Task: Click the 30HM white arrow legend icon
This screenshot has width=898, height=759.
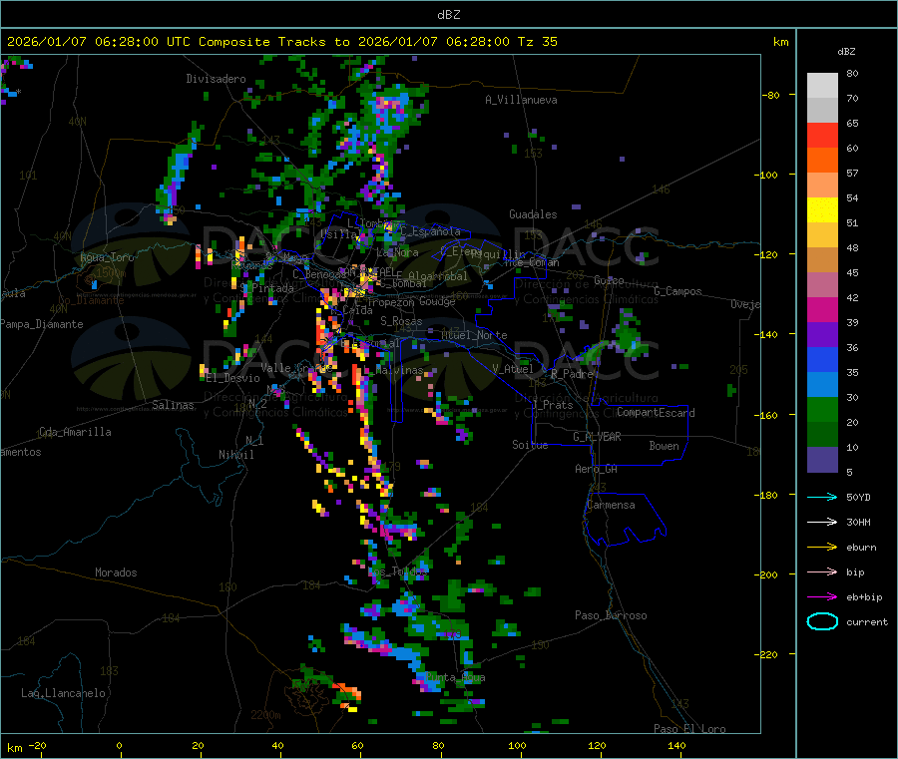Action: tap(822, 522)
